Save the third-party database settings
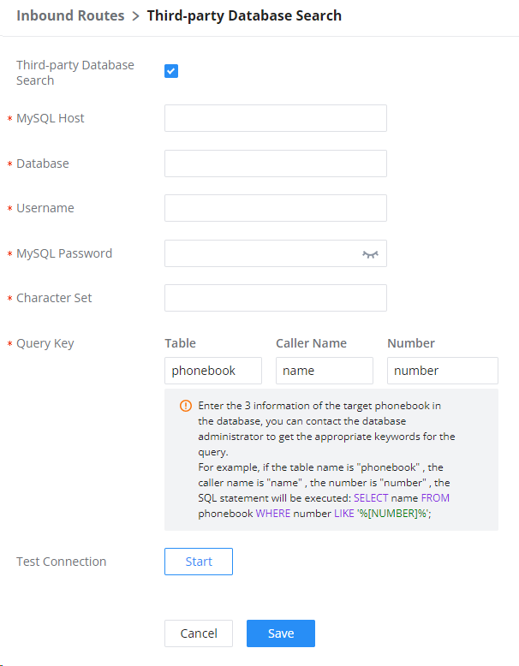 [x=281, y=633]
